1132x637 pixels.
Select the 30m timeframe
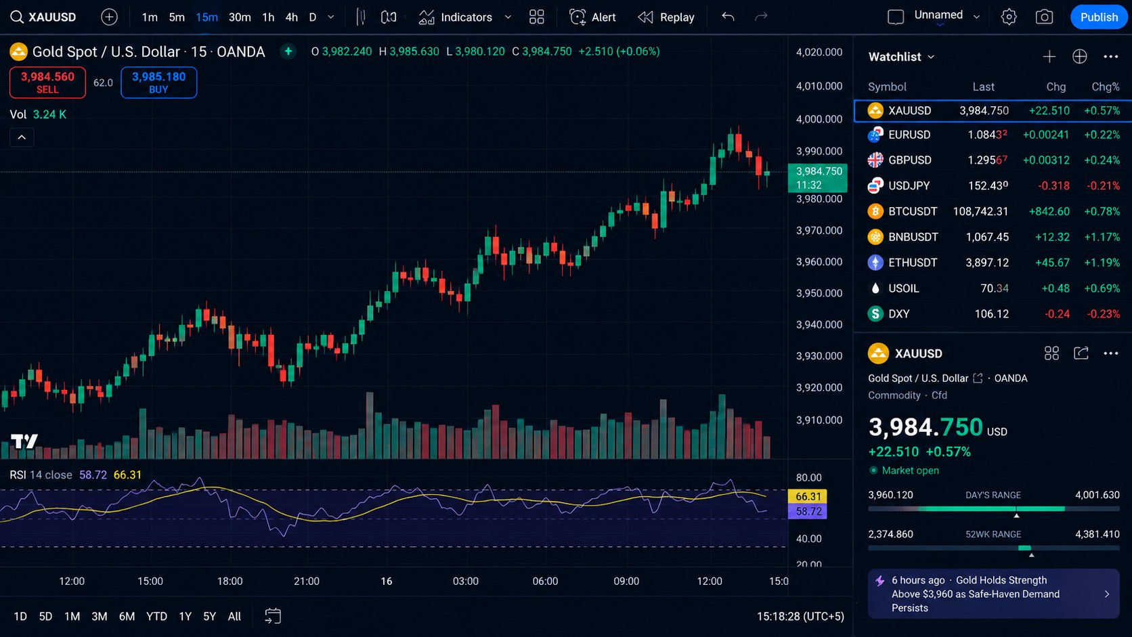(x=240, y=17)
